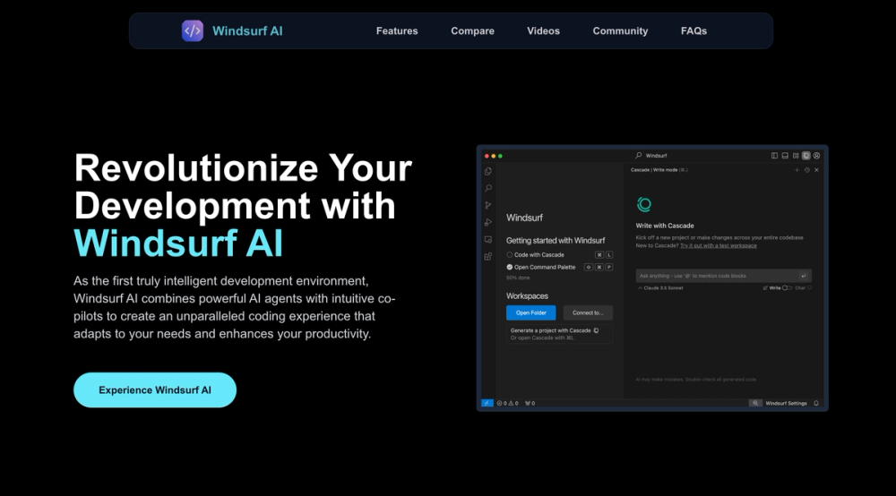Viewport: 896px width, 496px height.
Task: Open the Compare nav item
Action: pos(472,30)
